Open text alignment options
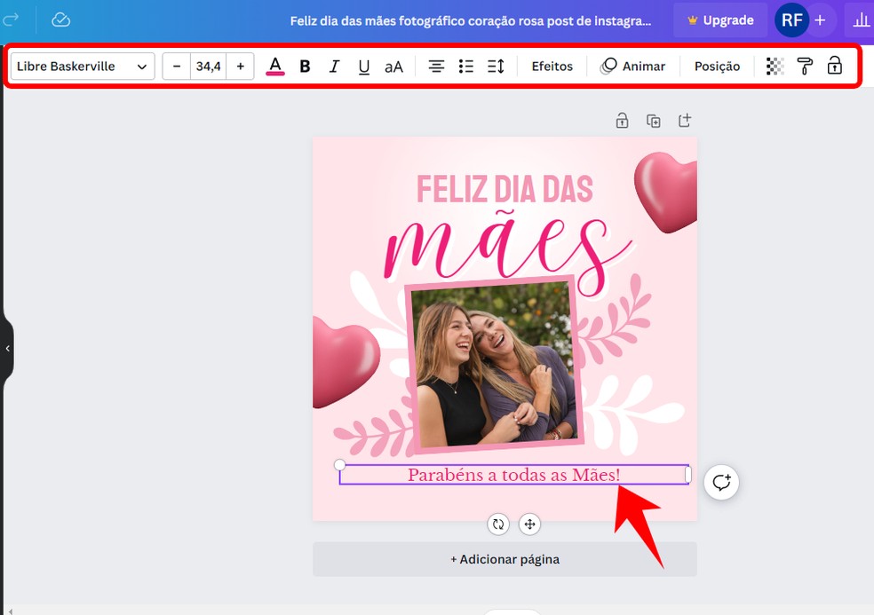Image resolution: width=874 pixels, height=615 pixels. 436,66
